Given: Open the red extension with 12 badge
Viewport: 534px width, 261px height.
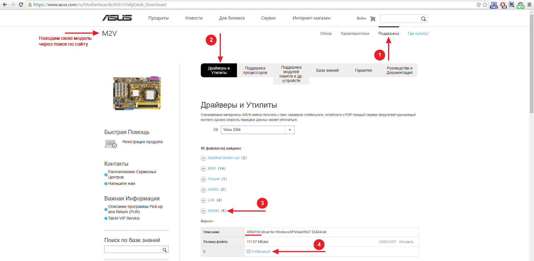Looking at the screenshot, I should [x=503, y=5].
